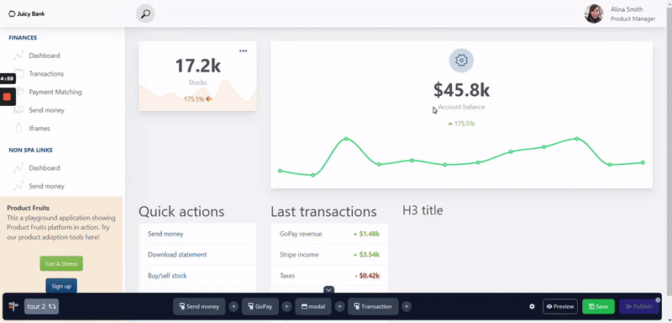Click the GoPay revenue transaction row

(x=329, y=234)
